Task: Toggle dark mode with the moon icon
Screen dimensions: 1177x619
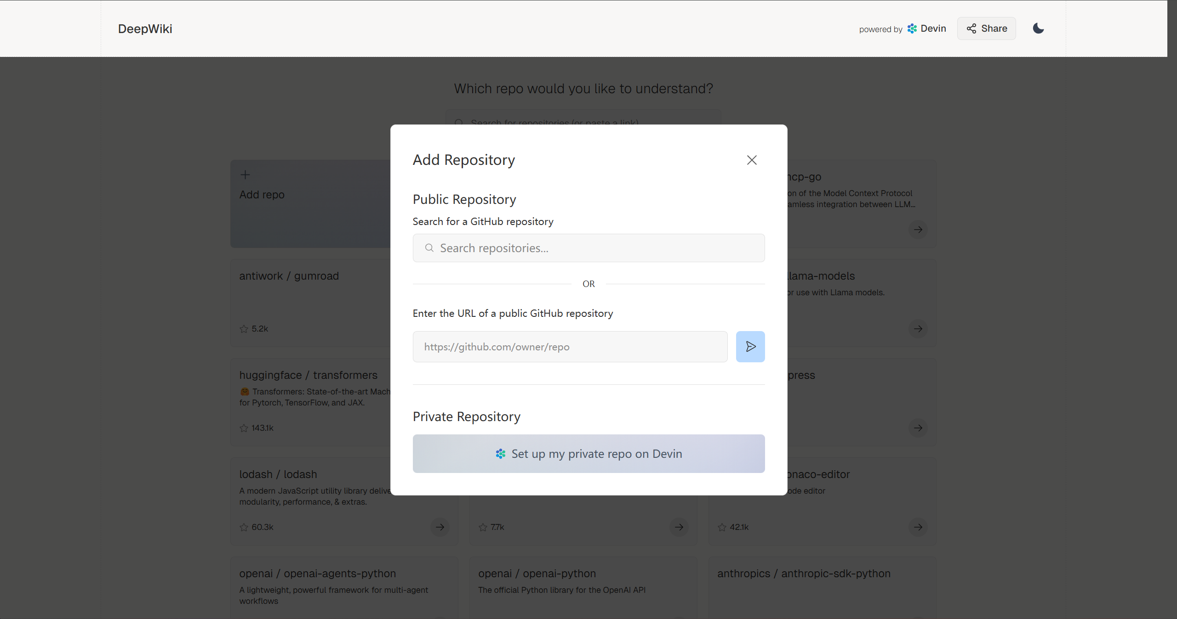Action: click(1038, 28)
